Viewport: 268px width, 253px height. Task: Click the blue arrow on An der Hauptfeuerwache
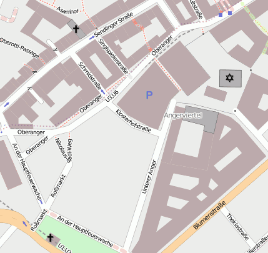41,202
